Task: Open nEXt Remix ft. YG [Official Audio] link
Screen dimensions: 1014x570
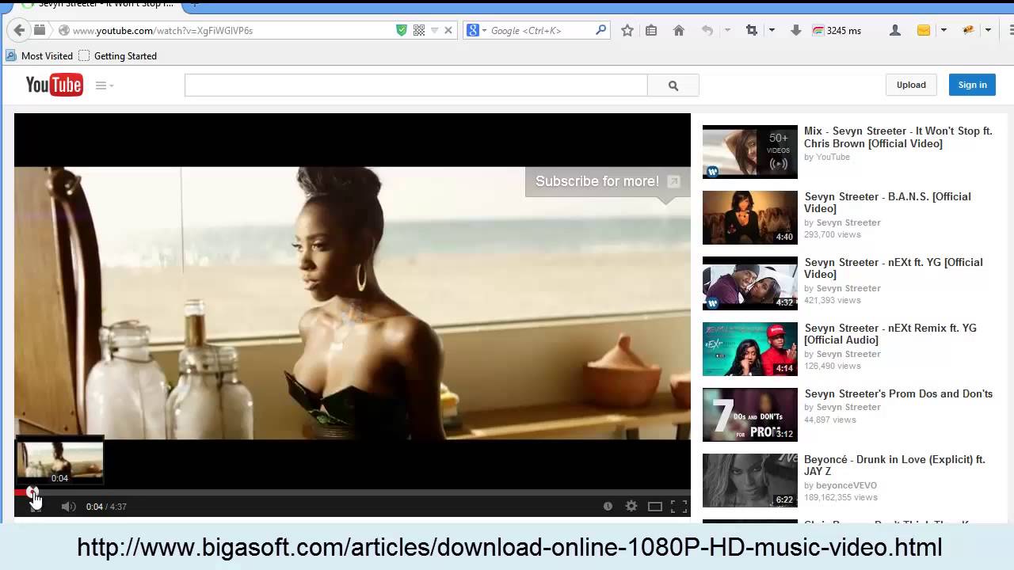Action: pyautogui.click(x=890, y=334)
